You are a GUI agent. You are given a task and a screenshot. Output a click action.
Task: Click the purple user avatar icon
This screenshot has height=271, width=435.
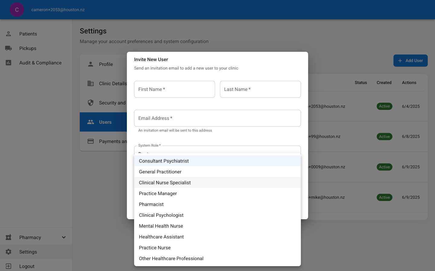(17, 10)
